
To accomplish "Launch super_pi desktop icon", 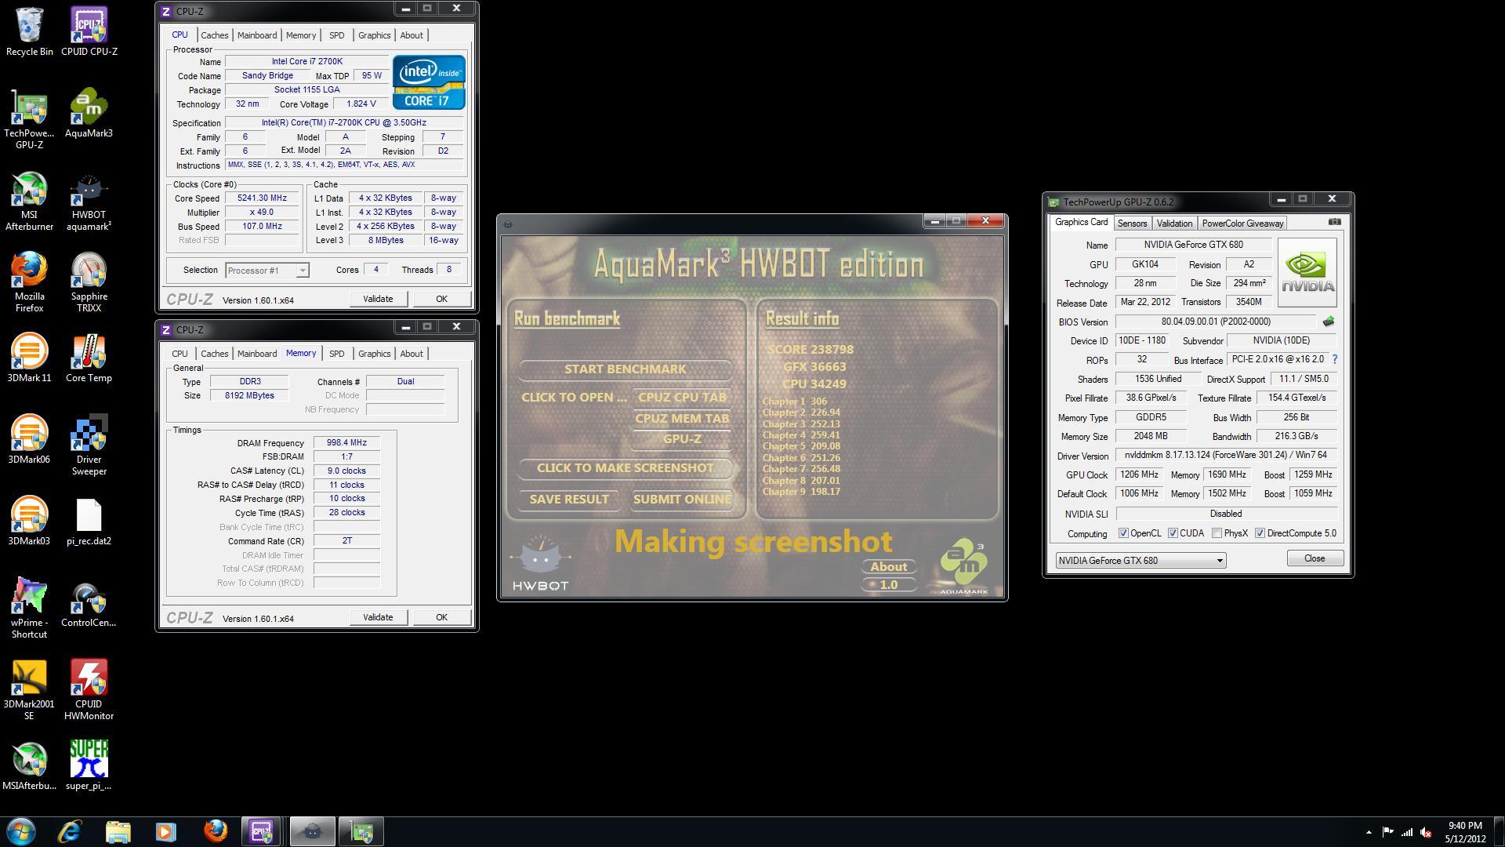I will pyautogui.click(x=89, y=766).
